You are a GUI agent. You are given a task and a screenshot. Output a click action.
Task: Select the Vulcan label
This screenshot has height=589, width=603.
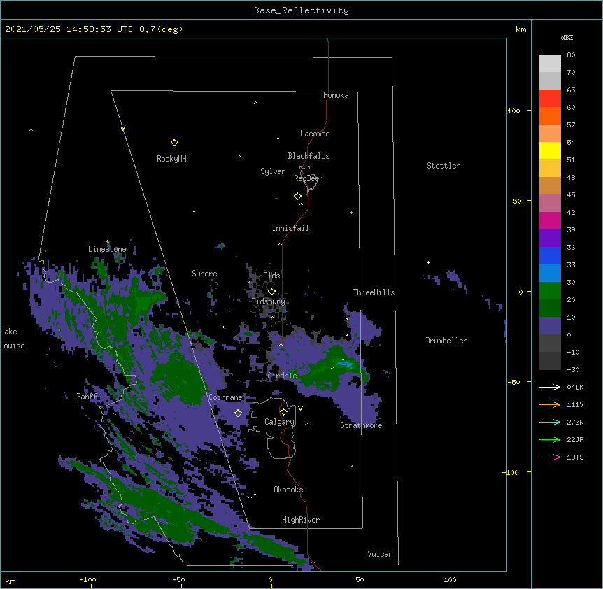tap(380, 554)
